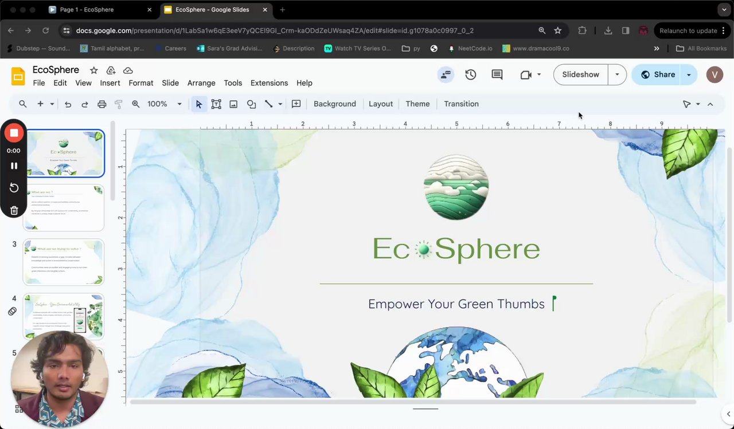This screenshot has height=429, width=734.
Task: Open new slide layout dropdown arrow
Action: (x=52, y=104)
